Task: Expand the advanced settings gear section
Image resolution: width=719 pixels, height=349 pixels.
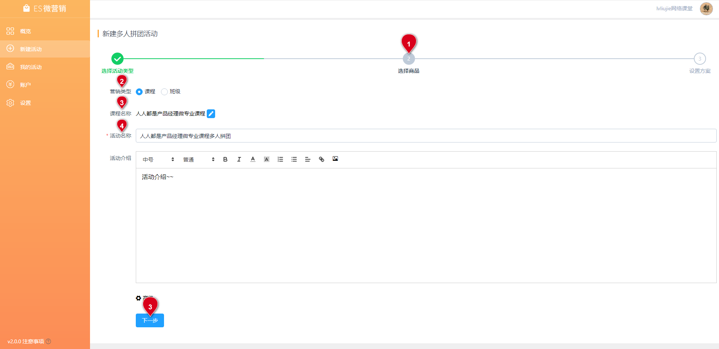Action: (x=138, y=298)
